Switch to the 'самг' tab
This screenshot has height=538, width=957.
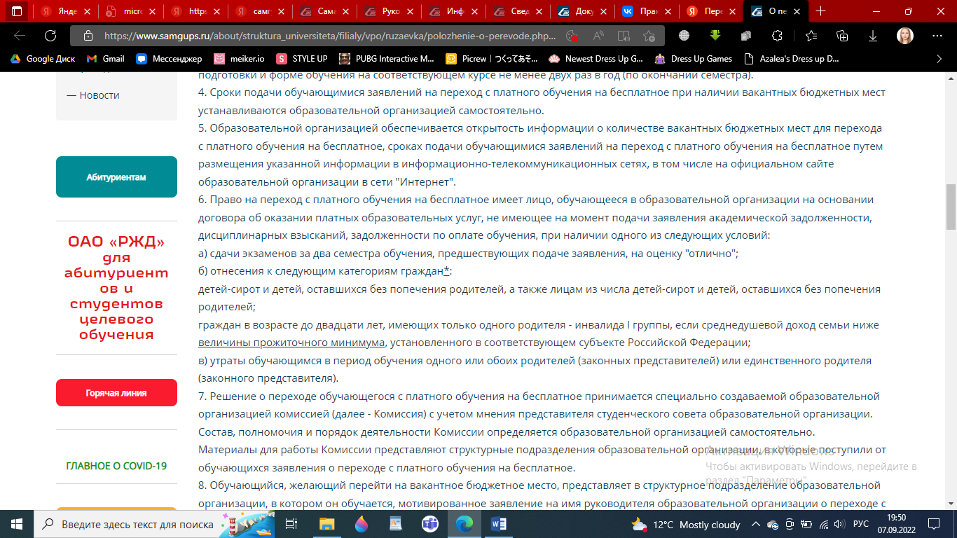tap(260, 11)
